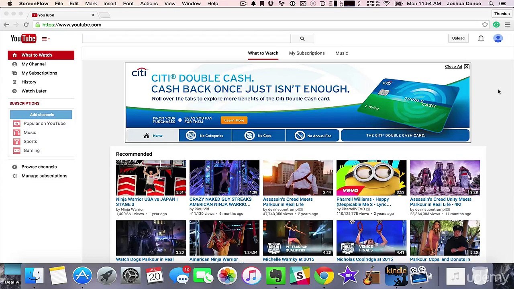This screenshot has width=514, height=289.
Task: Click the Add channels button
Action: pyautogui.click(x=41, y=115)
